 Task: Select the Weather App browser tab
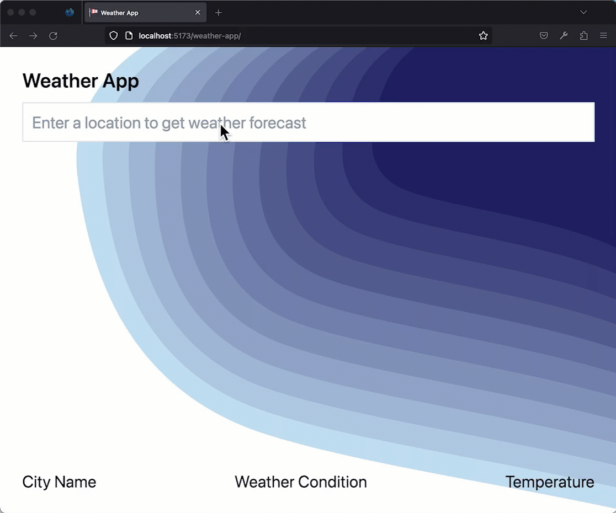138,13
